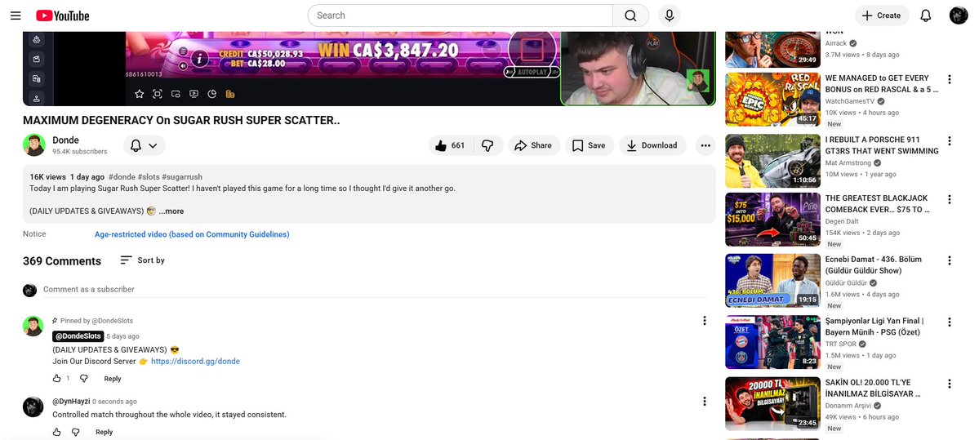This screenshot has width=979, height=440.
Task: Open the Donde channel name link
Action: [65, 140]
